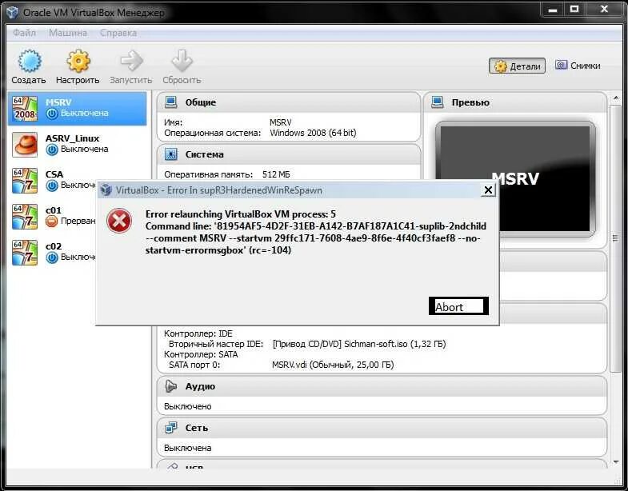
Task: Switch to Детали view button
Action: (517, 66)
